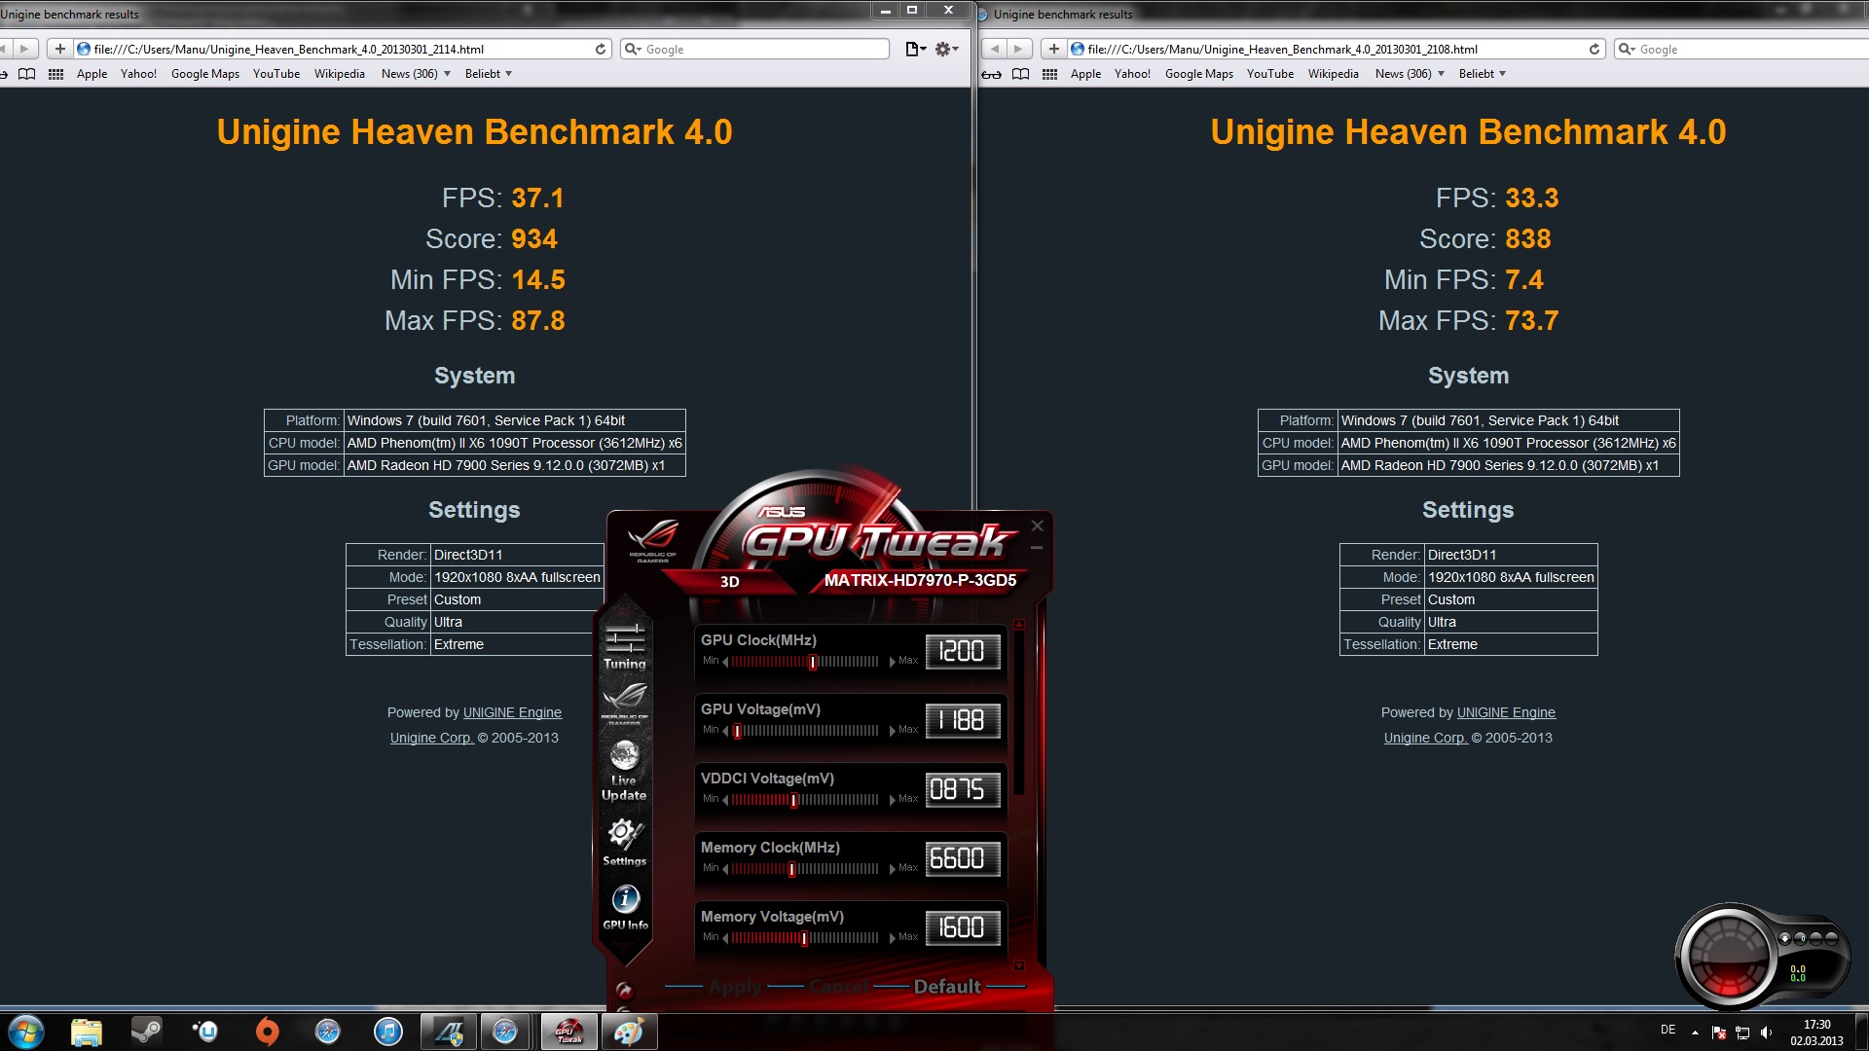Image resolution: width=1869 pixels, height=1051 pixels.
Task: Click the Live Update globe icon
Action: click(624, 756)
